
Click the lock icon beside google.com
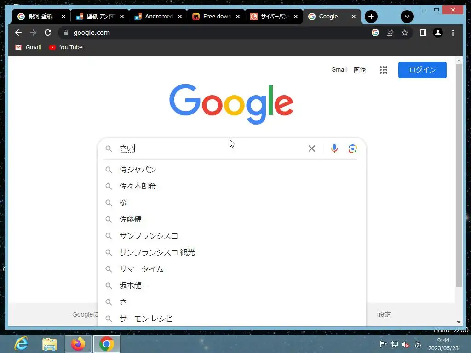click(x=66, y=33)
